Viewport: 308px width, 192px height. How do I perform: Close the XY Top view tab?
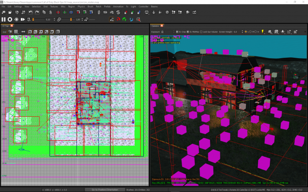tap(12, 26)
